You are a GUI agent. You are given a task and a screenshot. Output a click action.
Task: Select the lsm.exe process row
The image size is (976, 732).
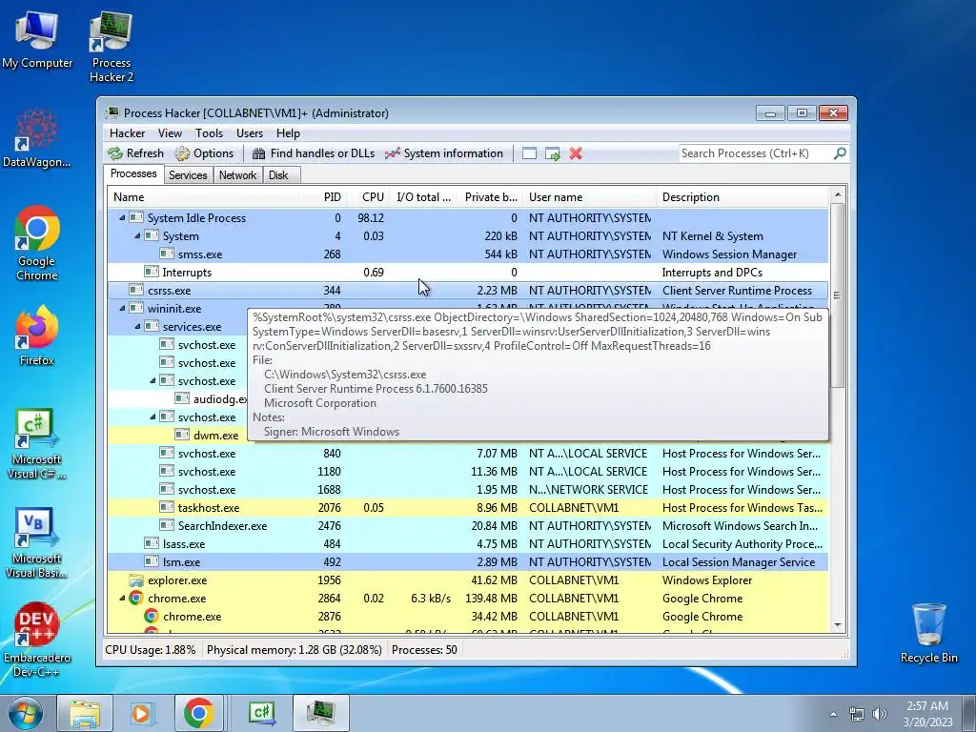tap(467, 562)
